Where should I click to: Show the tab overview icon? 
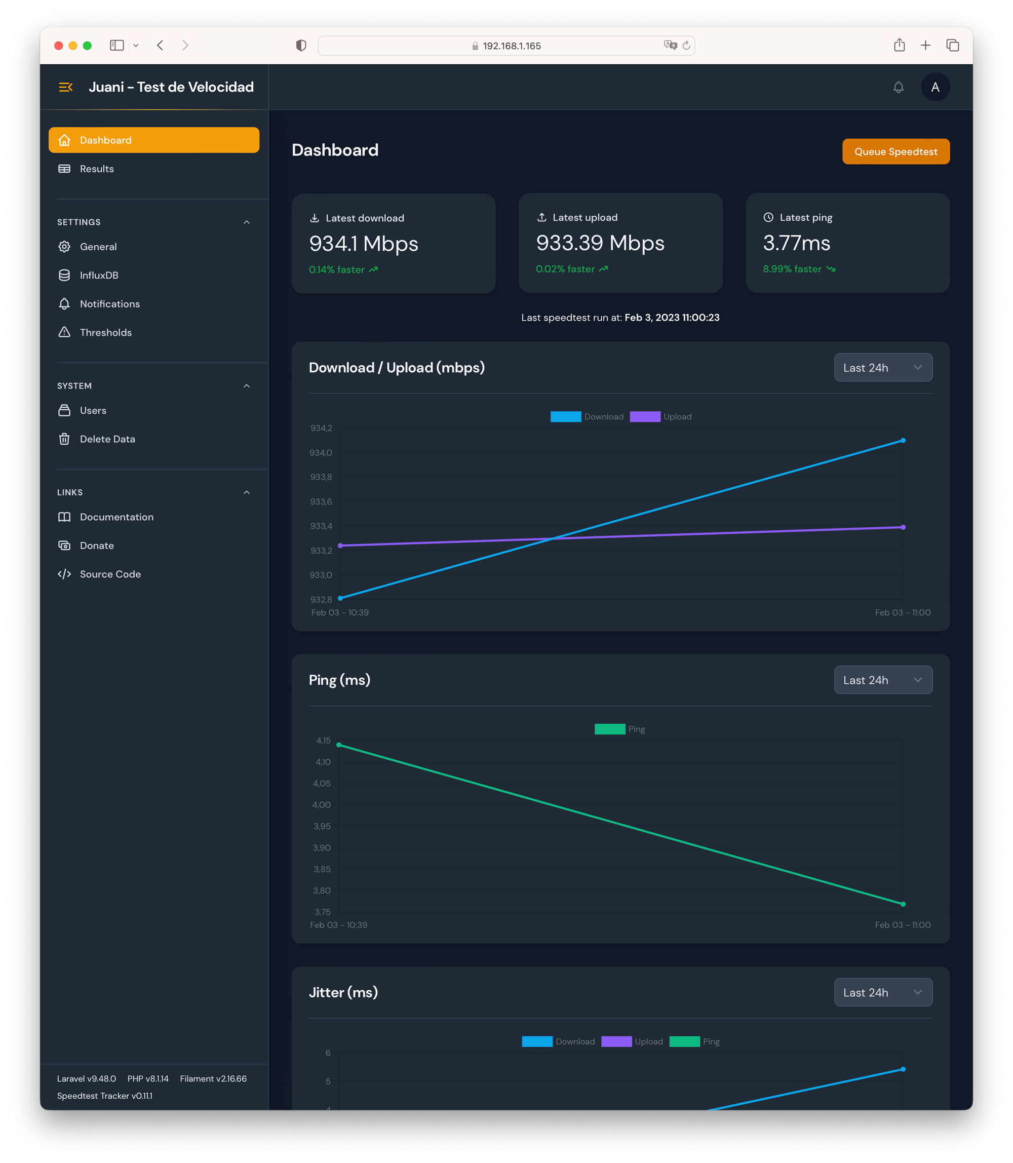tap(953, 45)
